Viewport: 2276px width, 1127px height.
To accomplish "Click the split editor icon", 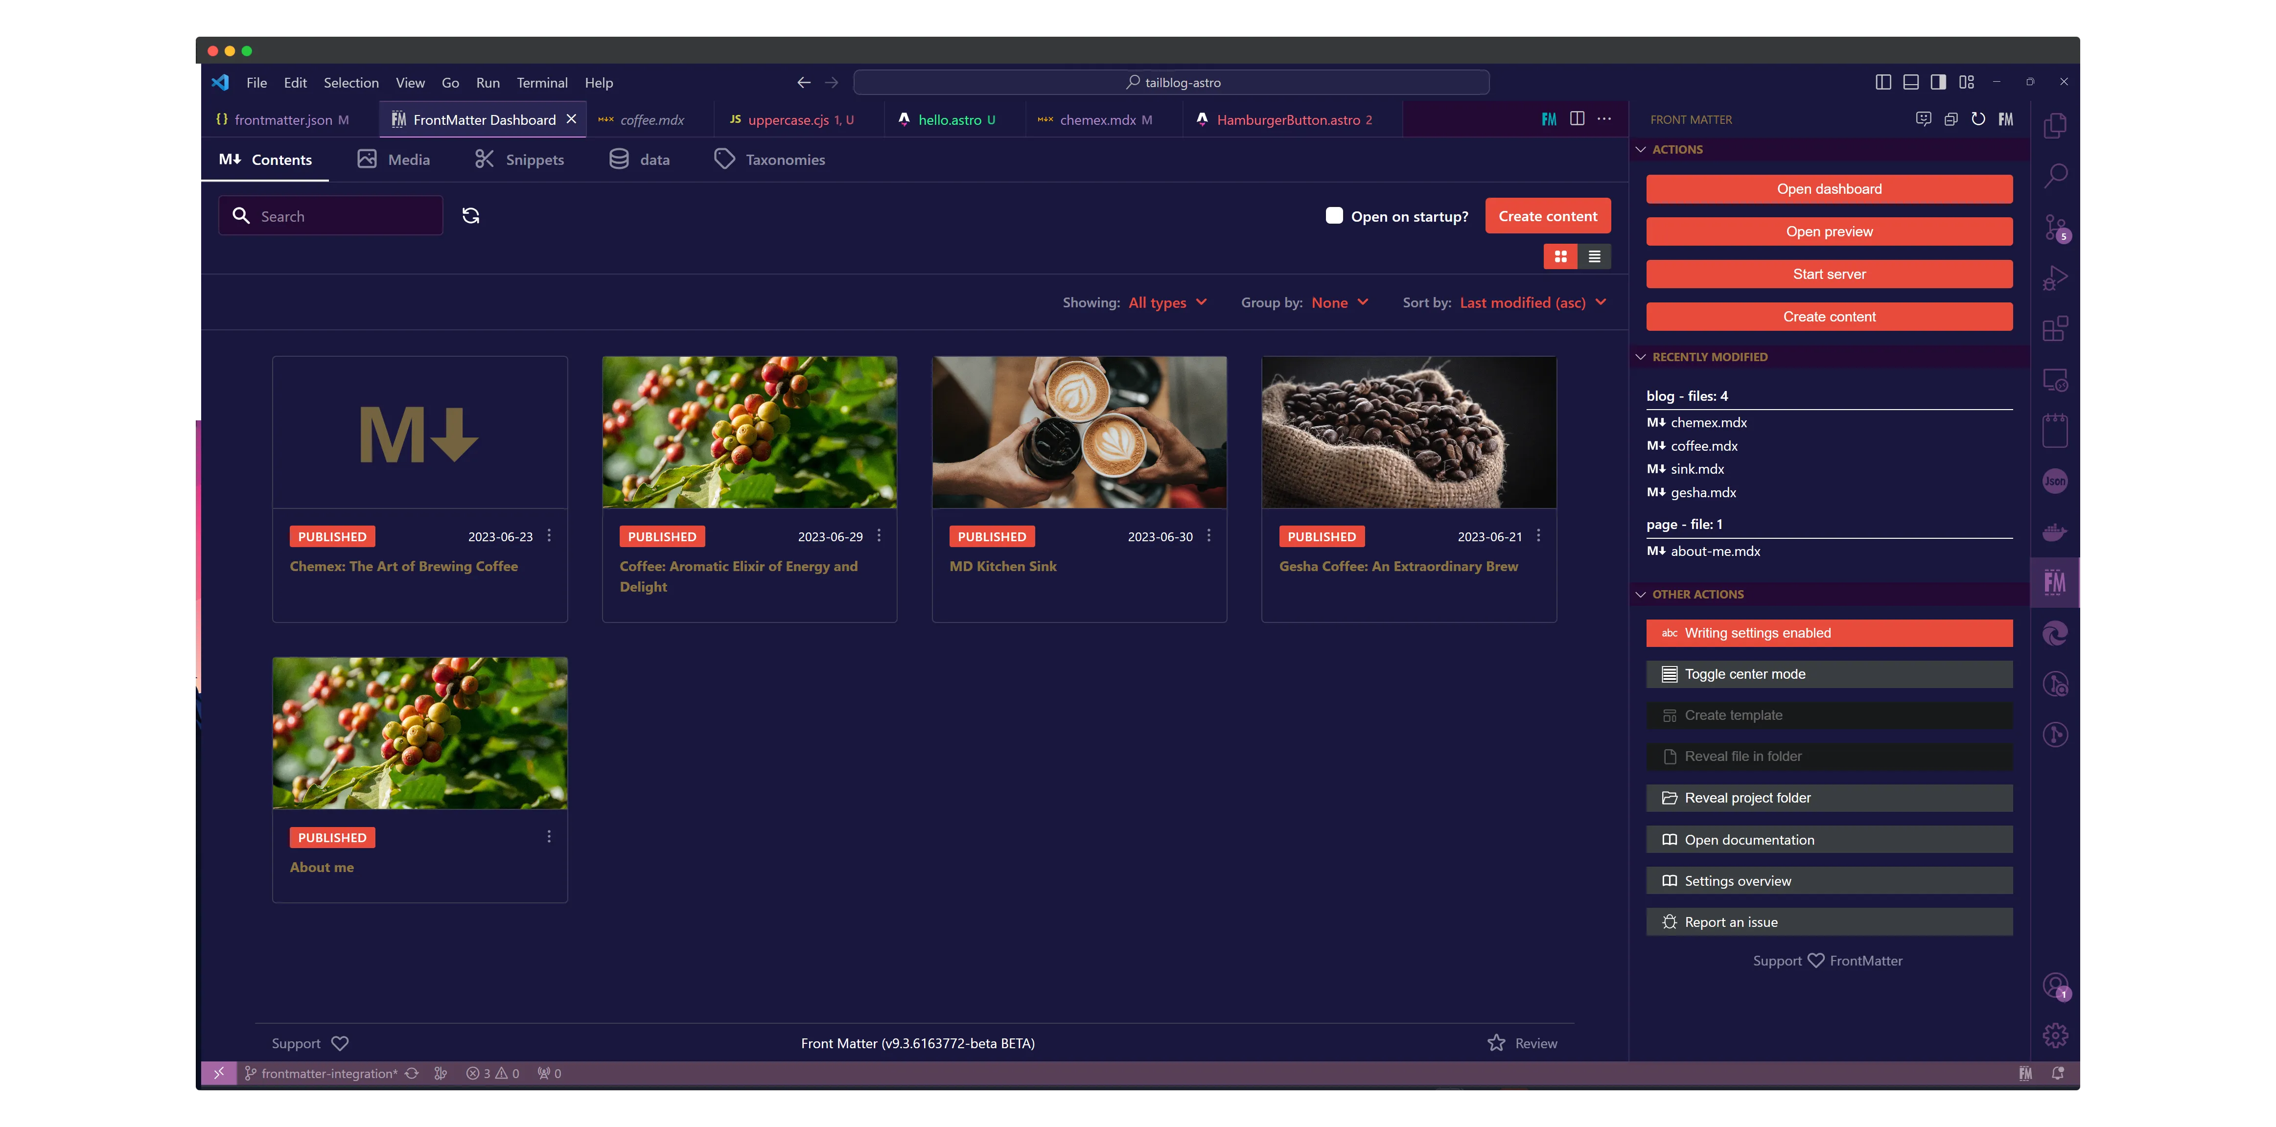I will pyautogui.click(x=1577, y=119).
